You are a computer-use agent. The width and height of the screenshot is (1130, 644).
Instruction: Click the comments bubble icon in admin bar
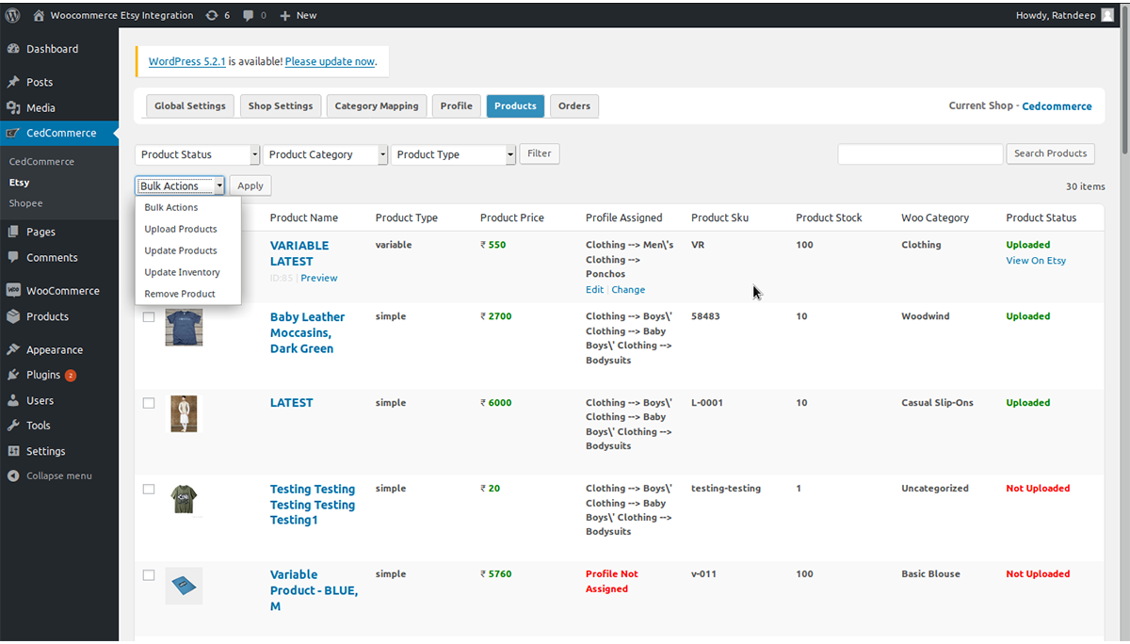[x=249, y=15]
